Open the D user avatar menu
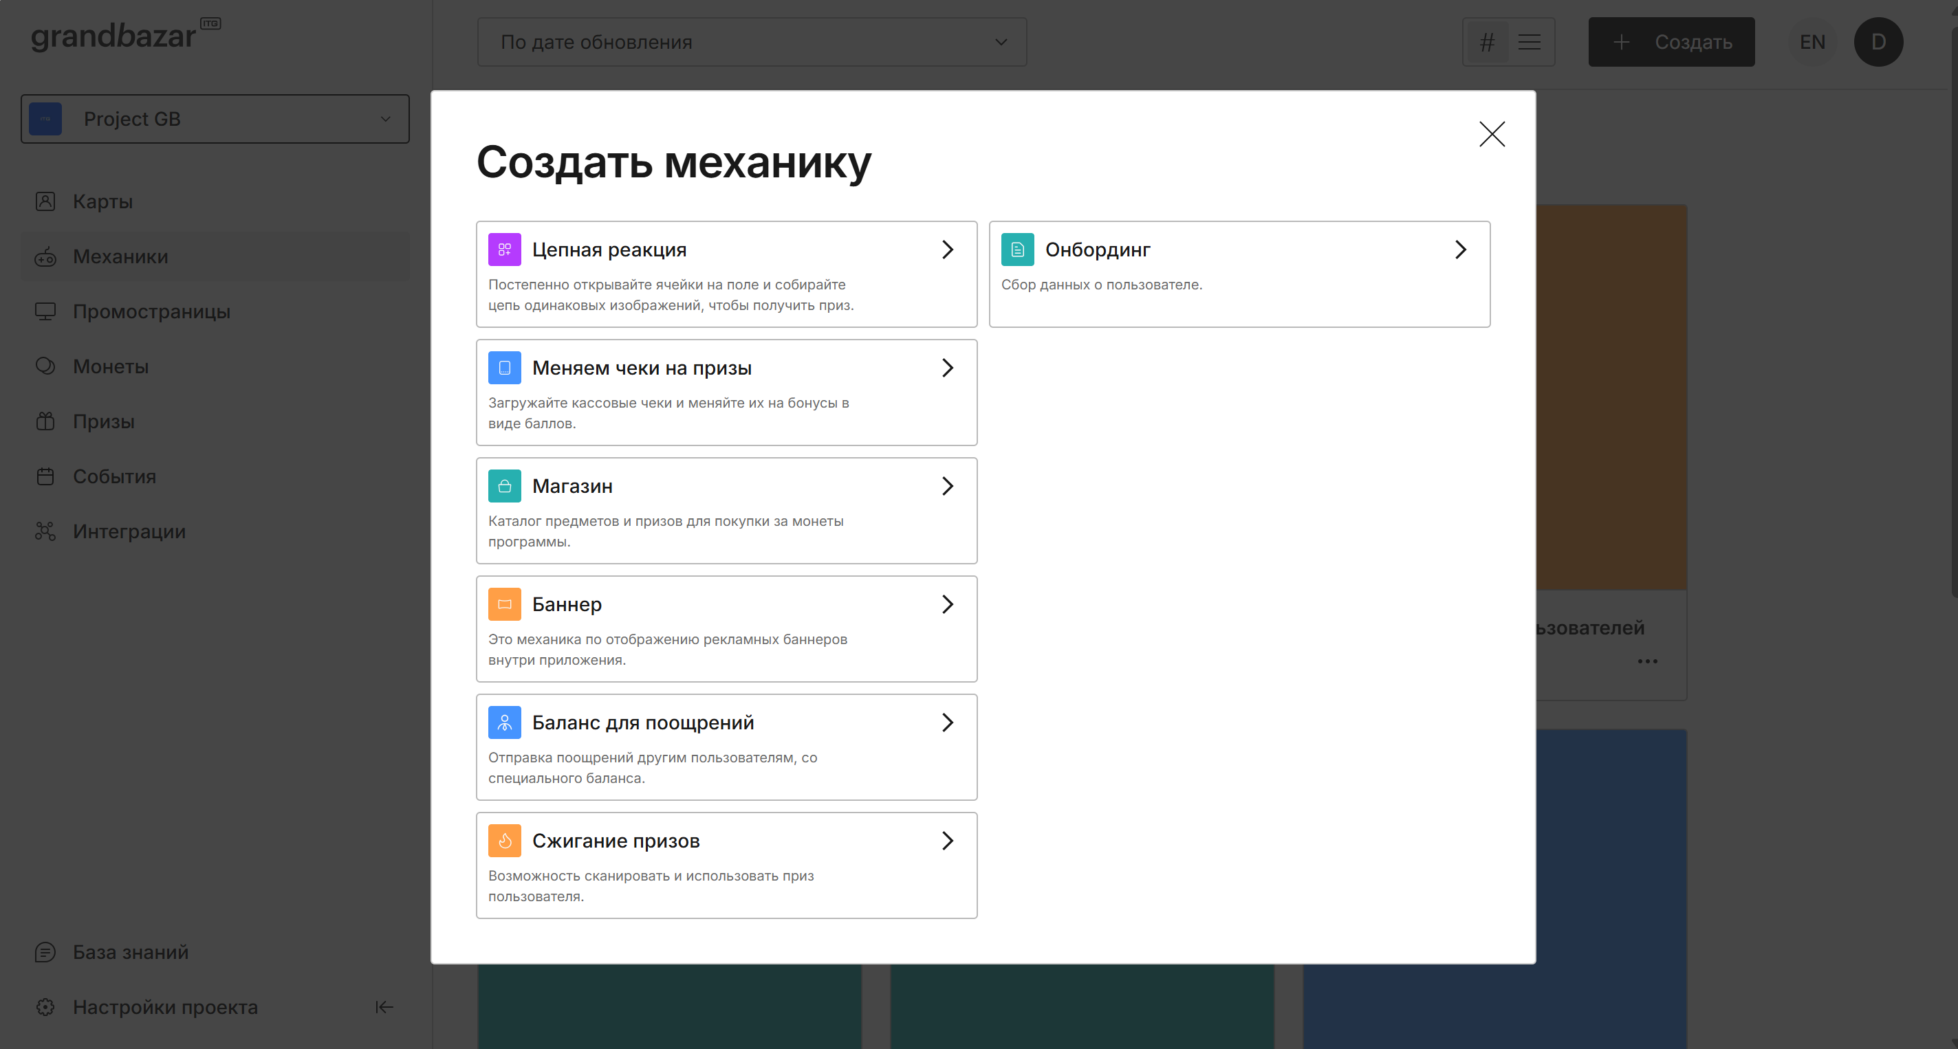 [1878, 42]
